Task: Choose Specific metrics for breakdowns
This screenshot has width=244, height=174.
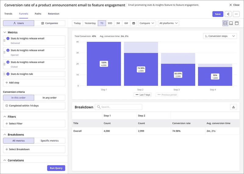Action: [49, 141]
